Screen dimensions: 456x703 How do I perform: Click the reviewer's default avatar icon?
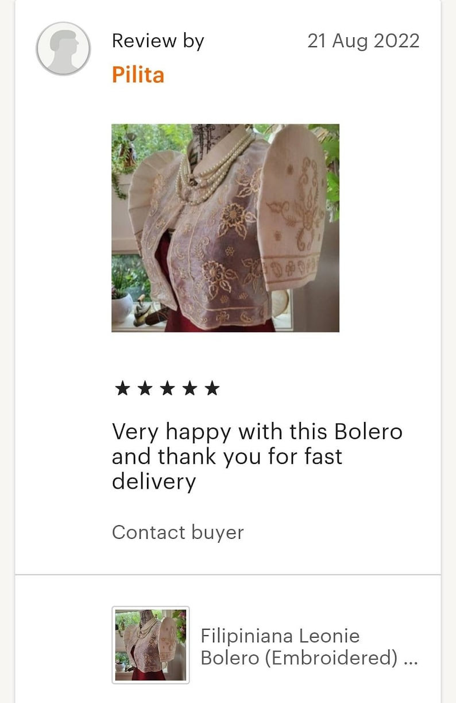pyautogui.click(x=63, y=49)
